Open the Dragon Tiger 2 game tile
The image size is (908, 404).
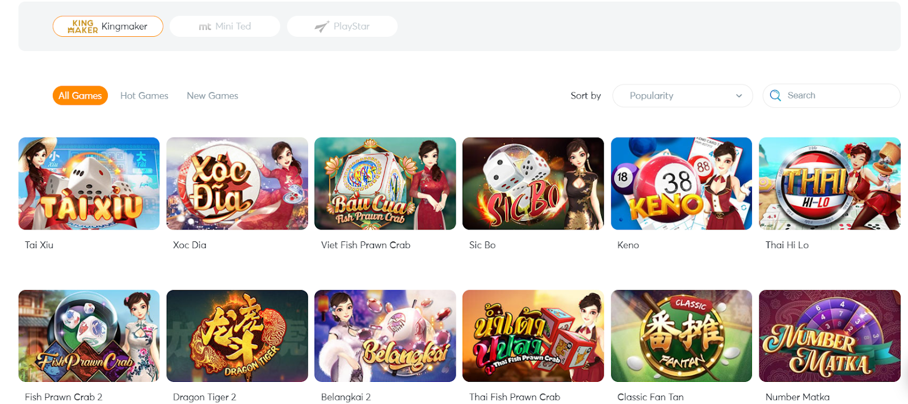(x=237, y=336)
